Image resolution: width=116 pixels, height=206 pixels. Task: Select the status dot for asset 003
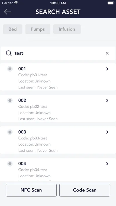click(x=10, y=132)
